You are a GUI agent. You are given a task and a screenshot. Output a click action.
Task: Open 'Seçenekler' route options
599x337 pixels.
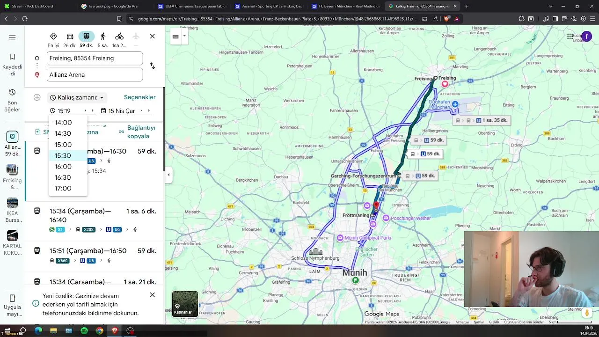click(x=139, y=97)
